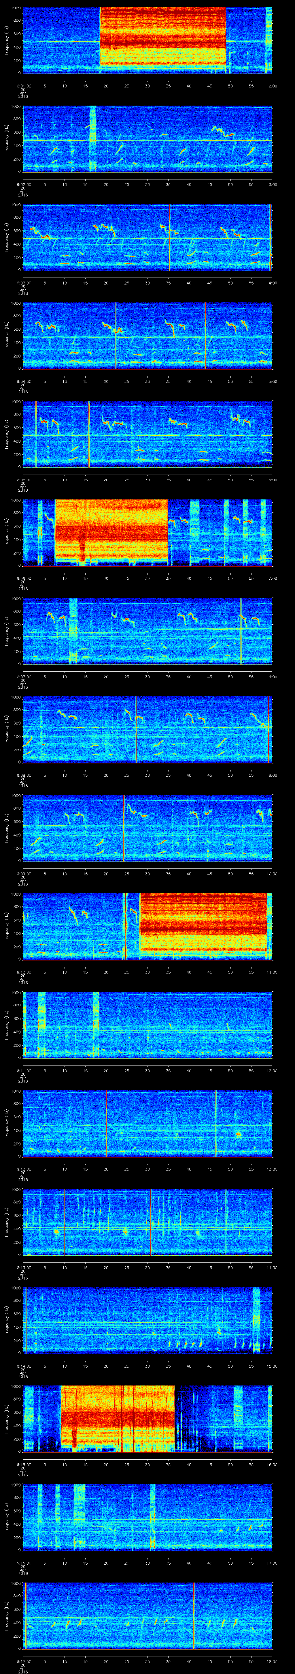295x1674 pixels.
Task: Select the spectrogram panel starting at 6:03:00
Action: pyautogui.click(x=148, y=237)
